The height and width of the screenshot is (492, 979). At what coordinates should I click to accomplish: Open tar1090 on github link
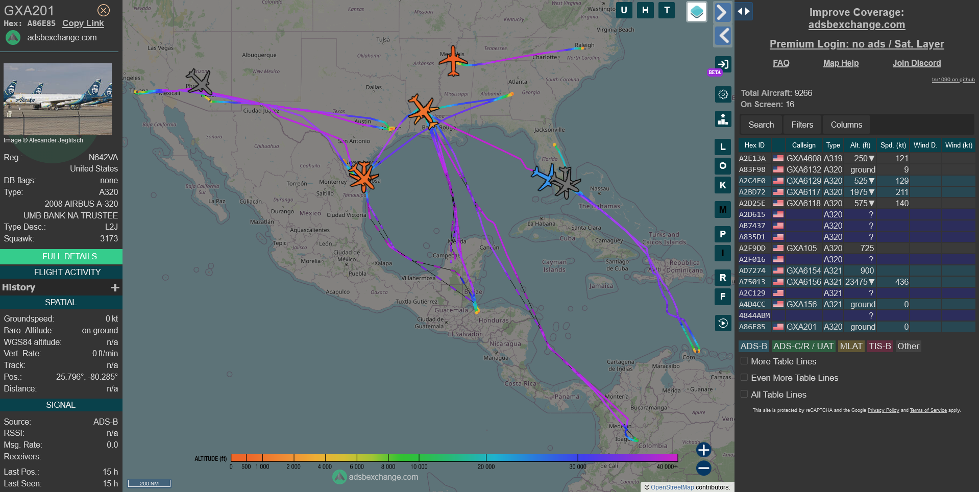tap(953, 80)
